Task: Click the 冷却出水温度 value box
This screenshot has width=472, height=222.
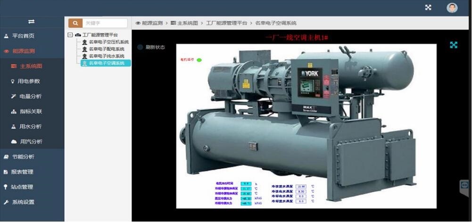Action: [301, 196]
